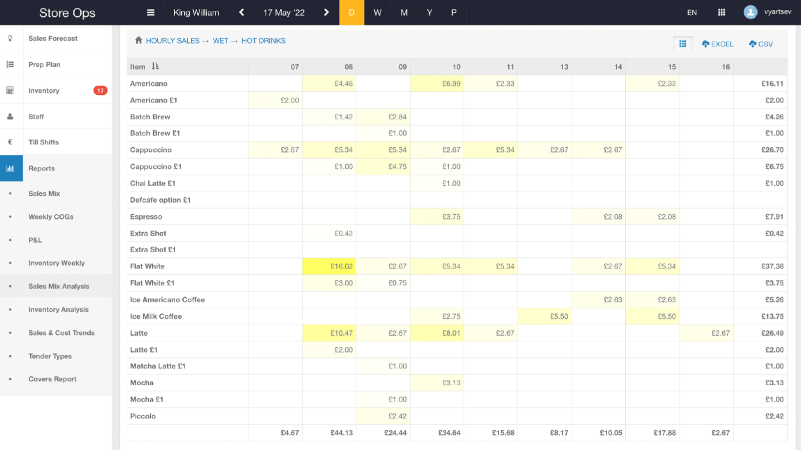Select the W weekly period toggle
801x450 pixels.
pyautogui.click(x=377, y=12)
